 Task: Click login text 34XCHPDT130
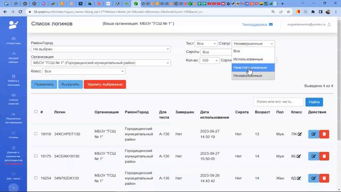click(67, 134)
